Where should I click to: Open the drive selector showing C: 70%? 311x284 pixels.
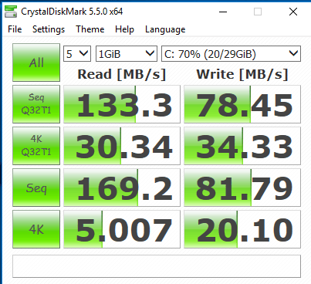click(231, 54)
